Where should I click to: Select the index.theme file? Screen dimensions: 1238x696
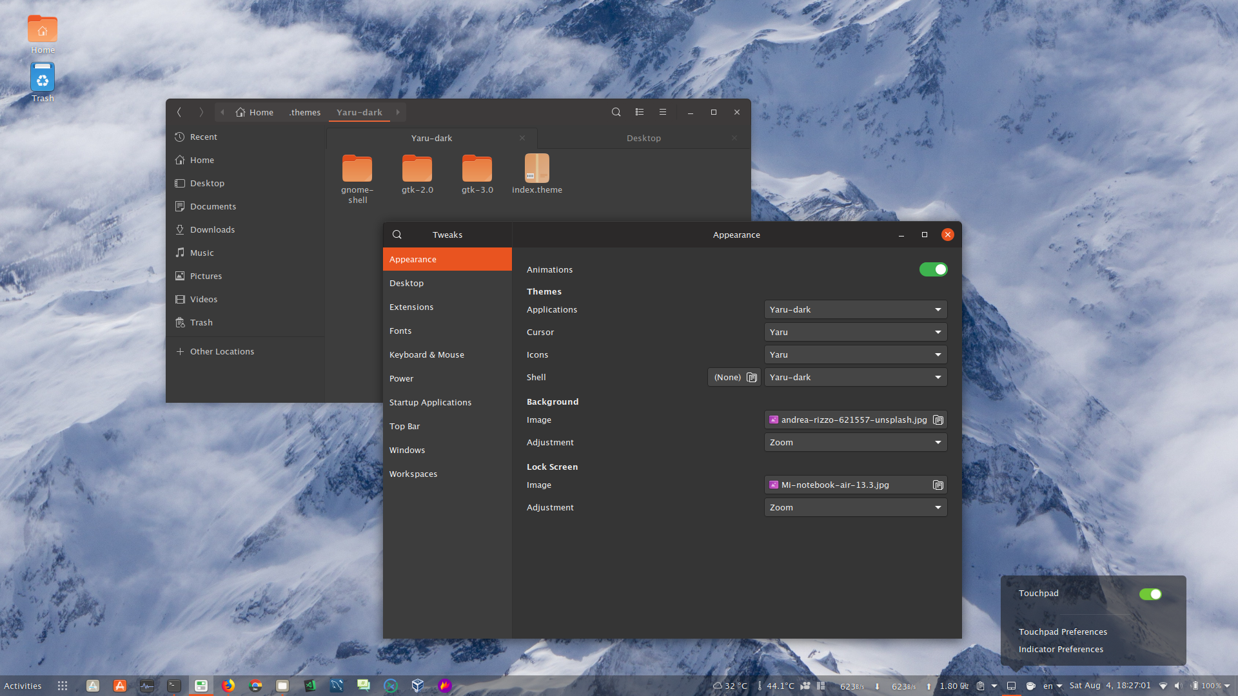pyautogui.click(x=536, y=169)
